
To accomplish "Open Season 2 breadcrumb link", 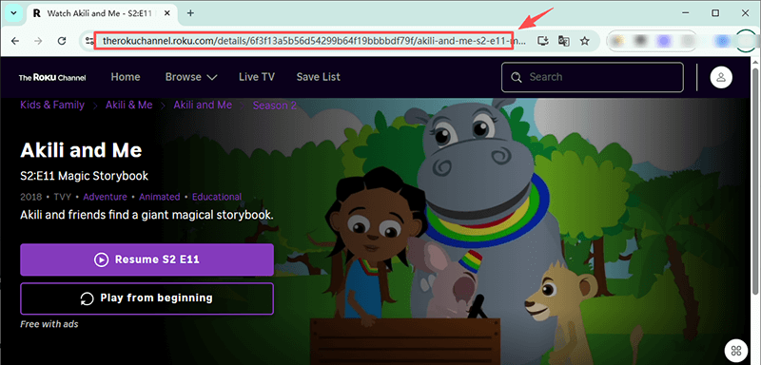I will (x=275, y=106).
